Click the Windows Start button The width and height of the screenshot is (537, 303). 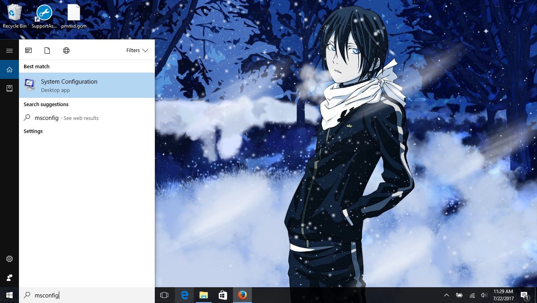pos(9,295)
